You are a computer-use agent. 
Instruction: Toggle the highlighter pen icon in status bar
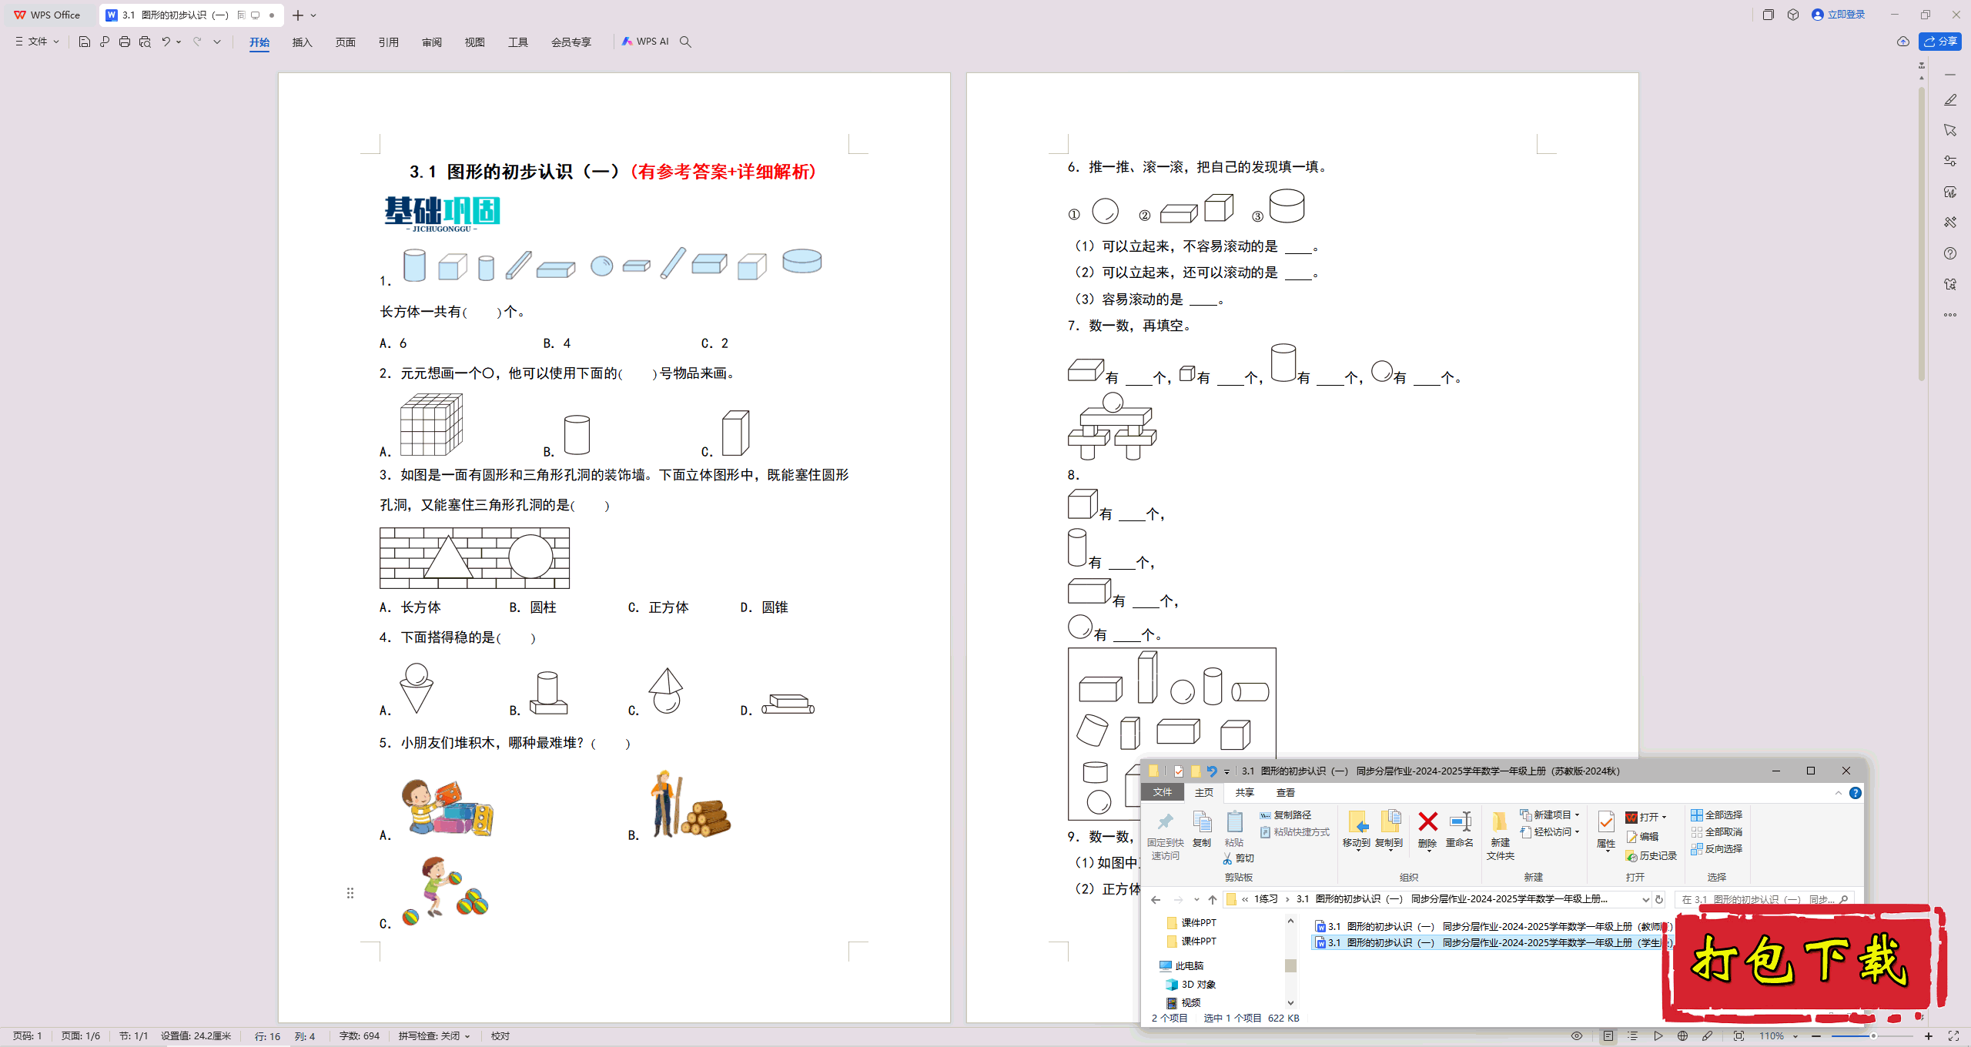tap(1708, 1036)
